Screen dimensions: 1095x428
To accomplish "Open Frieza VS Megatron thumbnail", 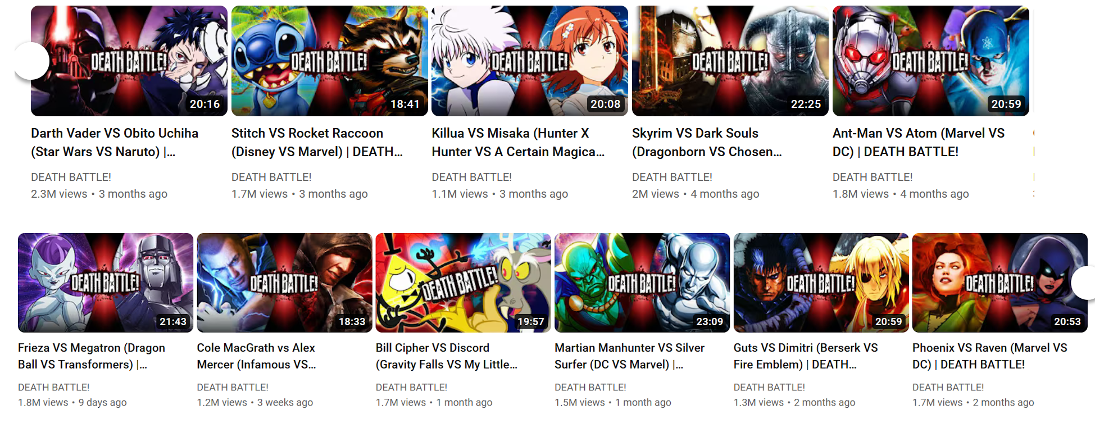I will 106,283.
